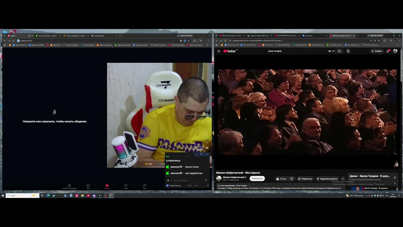The image size is (403, 227).
Task: Switch to the Leo_Lacoste Stream tab
Action: [x=48, y=36]
